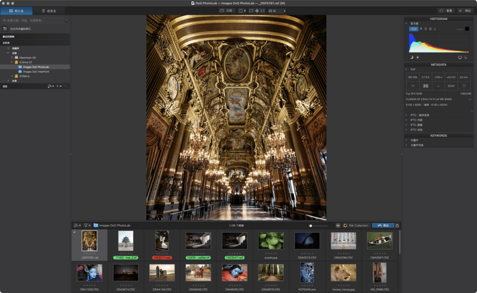The image size is (477, 293).
Task: Toggle the destination gamut warning icon
Action: pos(466,57)
